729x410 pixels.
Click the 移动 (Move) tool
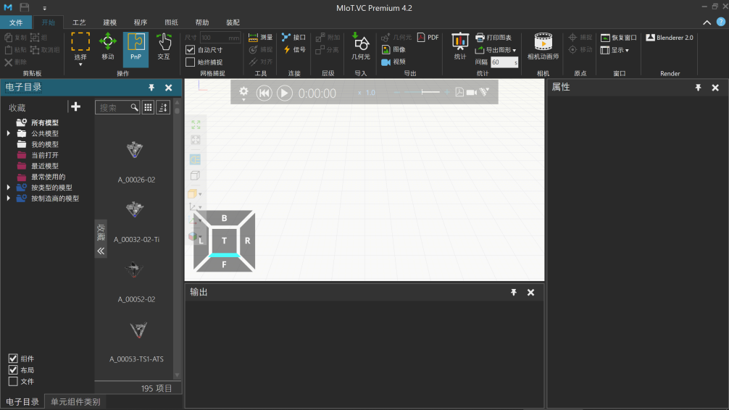pyautogui.click(x=108, y=47)
